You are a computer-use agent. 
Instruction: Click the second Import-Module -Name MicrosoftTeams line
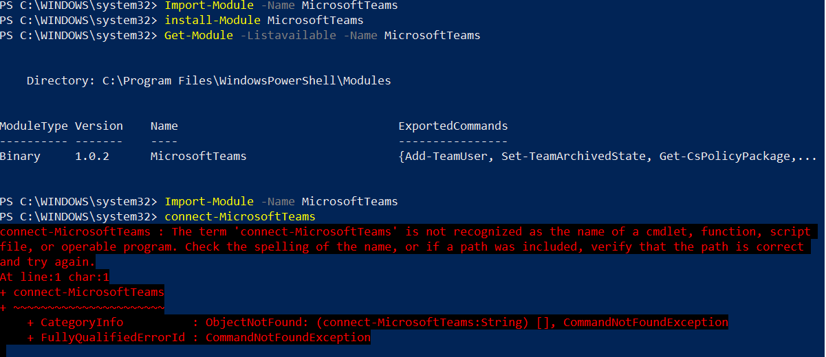[x=281, y=202]
